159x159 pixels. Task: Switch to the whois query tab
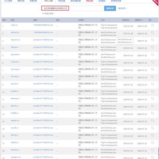pos(8,1)
